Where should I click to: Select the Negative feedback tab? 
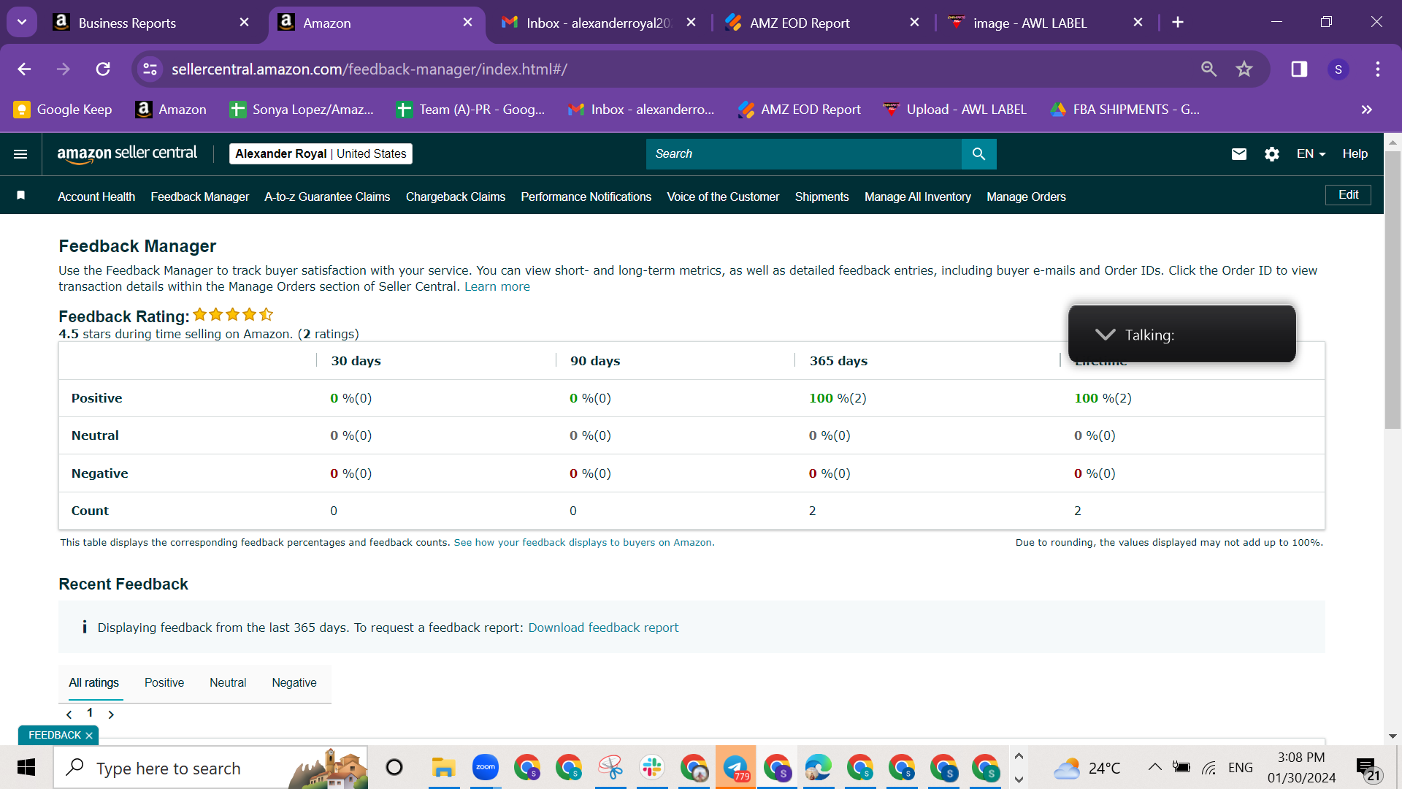coord(294,683)
